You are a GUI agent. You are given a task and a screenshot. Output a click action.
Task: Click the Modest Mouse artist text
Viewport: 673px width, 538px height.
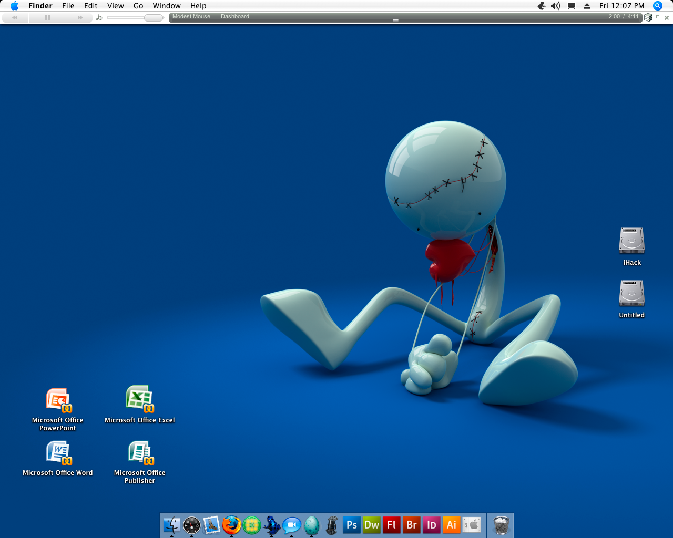pyautogui.click(x=191, y=17)
